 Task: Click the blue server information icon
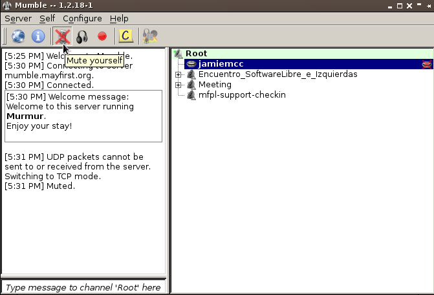38,36
